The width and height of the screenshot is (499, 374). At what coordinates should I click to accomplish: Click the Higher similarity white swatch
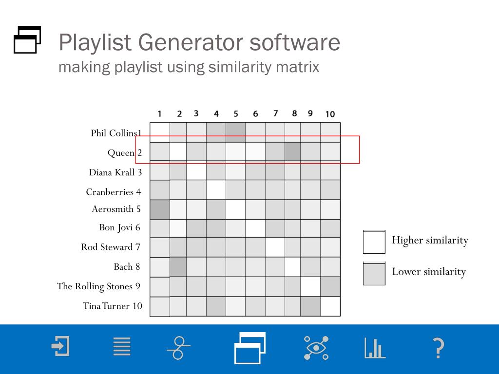pos(374,242)
